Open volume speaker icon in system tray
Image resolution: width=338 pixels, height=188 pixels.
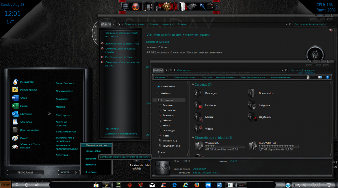point(304,185)
